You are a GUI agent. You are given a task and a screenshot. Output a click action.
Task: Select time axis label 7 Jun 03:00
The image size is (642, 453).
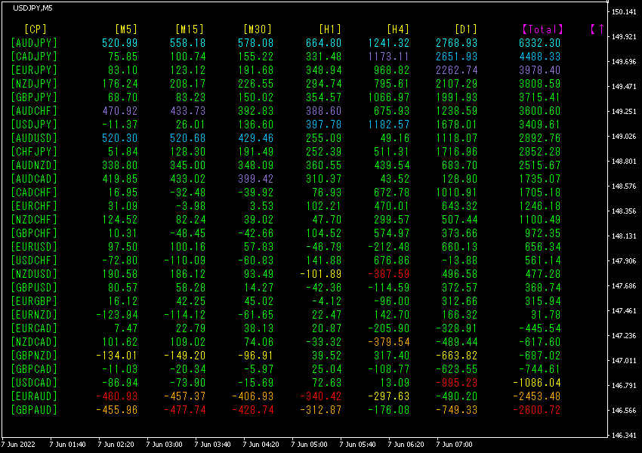click(164, 445)
